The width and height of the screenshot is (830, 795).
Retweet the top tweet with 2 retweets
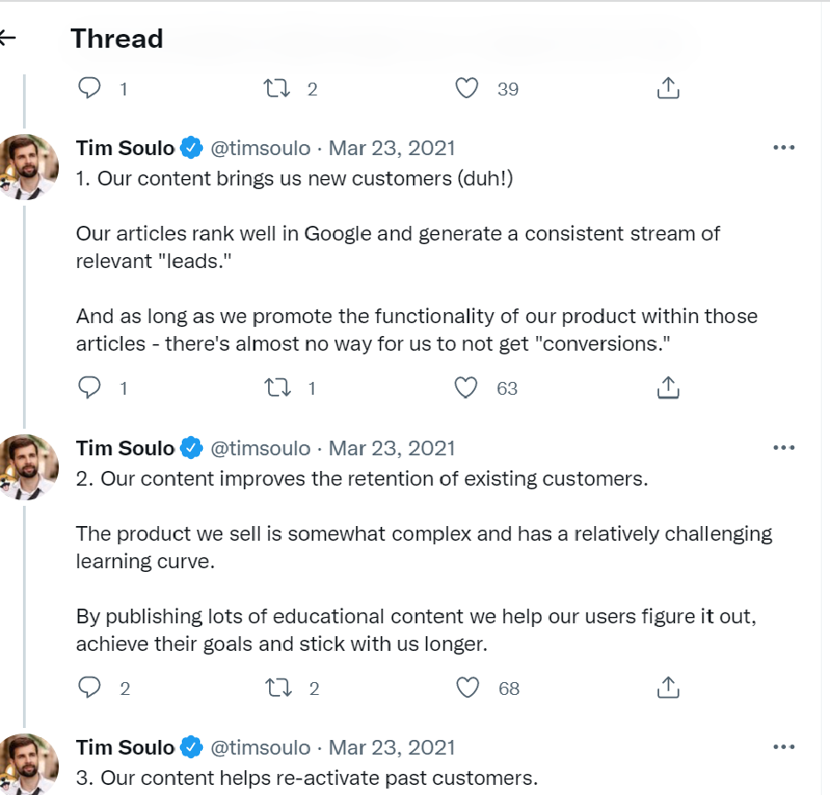coord(276,88)
